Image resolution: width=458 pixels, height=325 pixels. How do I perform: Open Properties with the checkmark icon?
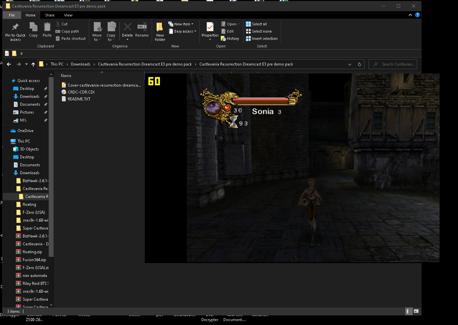pos(210,27)
